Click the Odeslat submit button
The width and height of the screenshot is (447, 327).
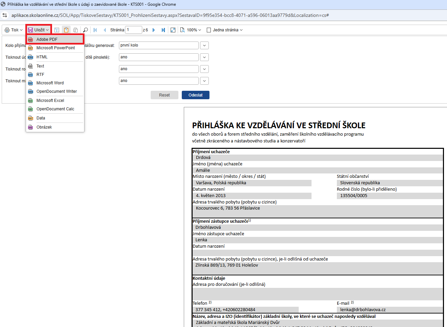click(196, 95)
